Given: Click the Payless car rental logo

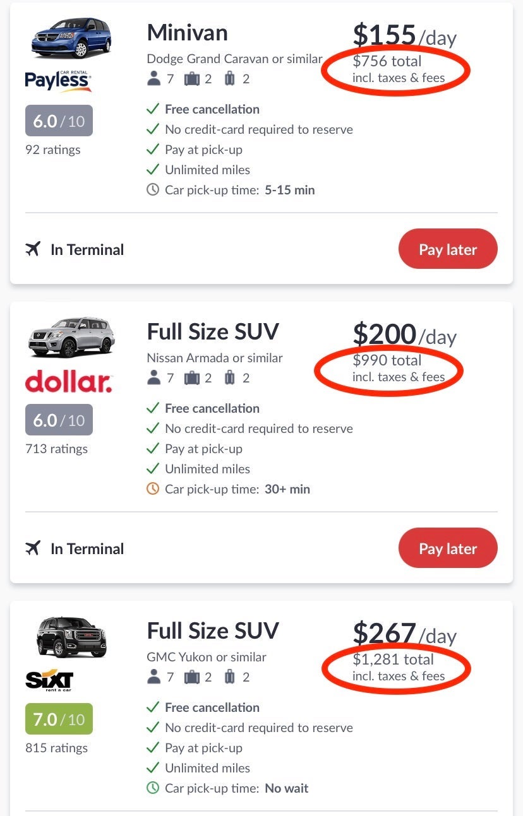Looking at the screenshot, I should click(x=58, y=81).
